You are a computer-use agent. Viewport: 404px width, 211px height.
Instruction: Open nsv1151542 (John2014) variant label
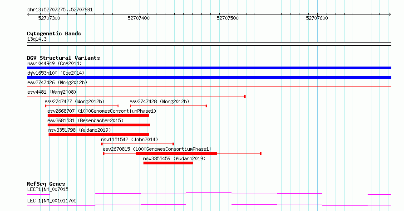[x=129, y=139]
